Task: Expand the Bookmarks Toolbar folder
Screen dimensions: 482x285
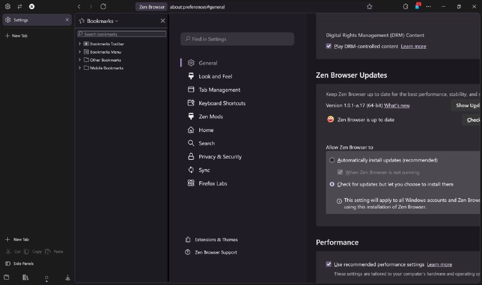Action: 80,44
